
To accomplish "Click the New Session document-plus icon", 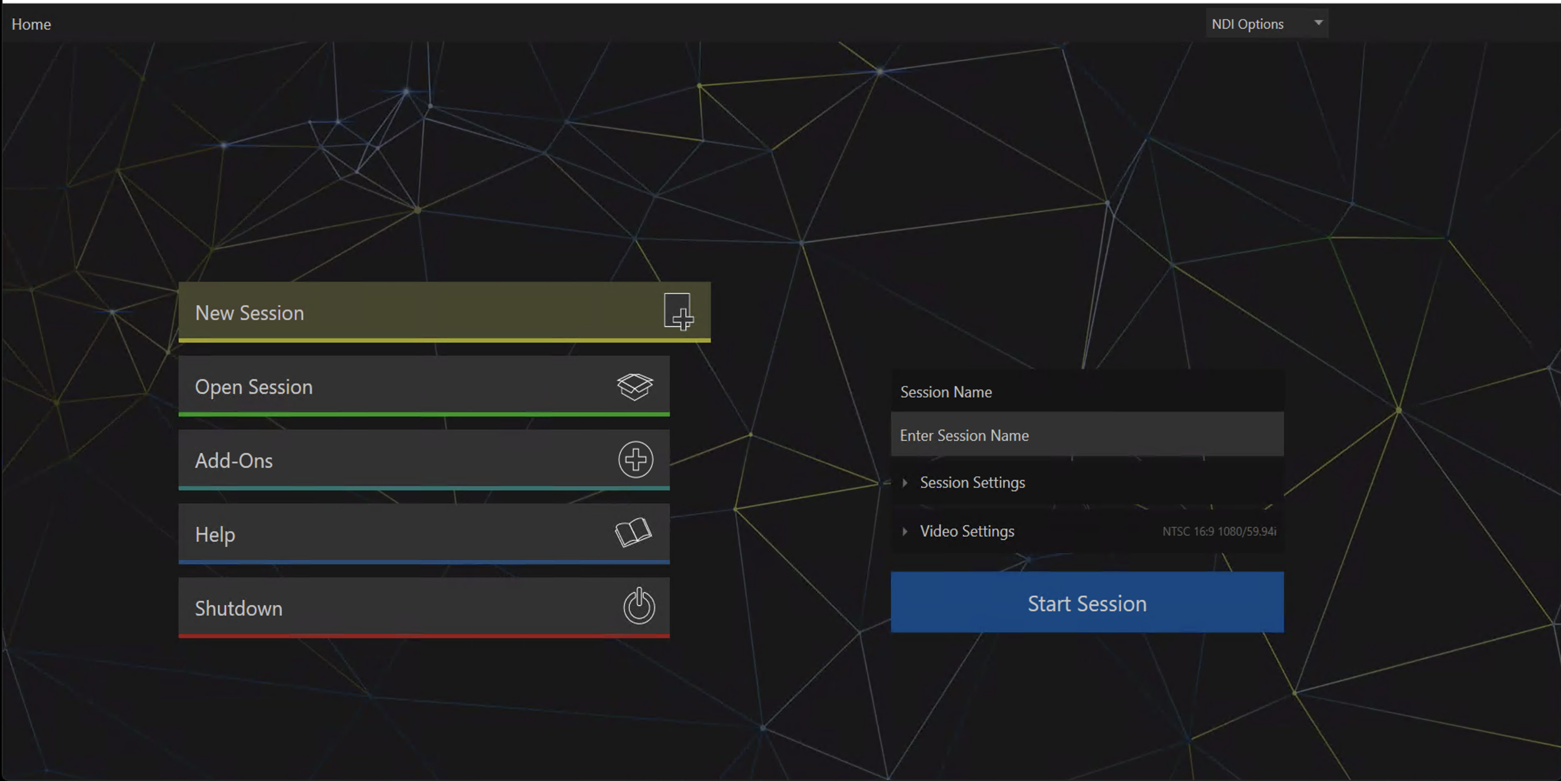I will tap(678, 312).
